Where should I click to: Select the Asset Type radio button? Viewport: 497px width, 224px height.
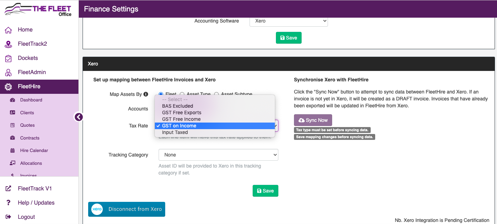pos(182,94)
